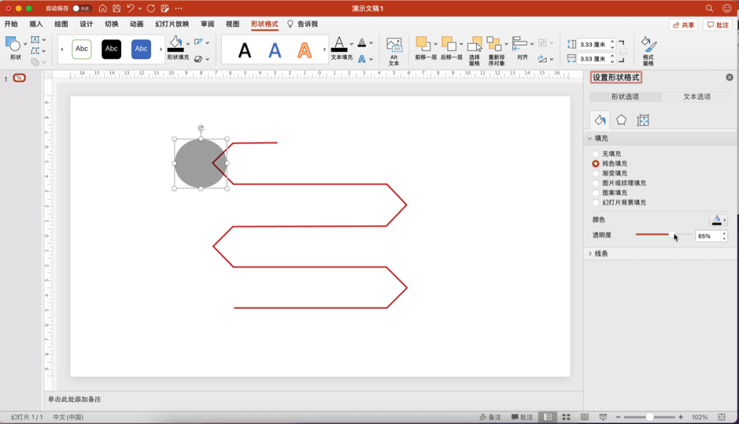Viewport: 739px width, 424px height.
Task: Click the Shape Fill (形状填充) bucket icon
Action: [176, 43]
